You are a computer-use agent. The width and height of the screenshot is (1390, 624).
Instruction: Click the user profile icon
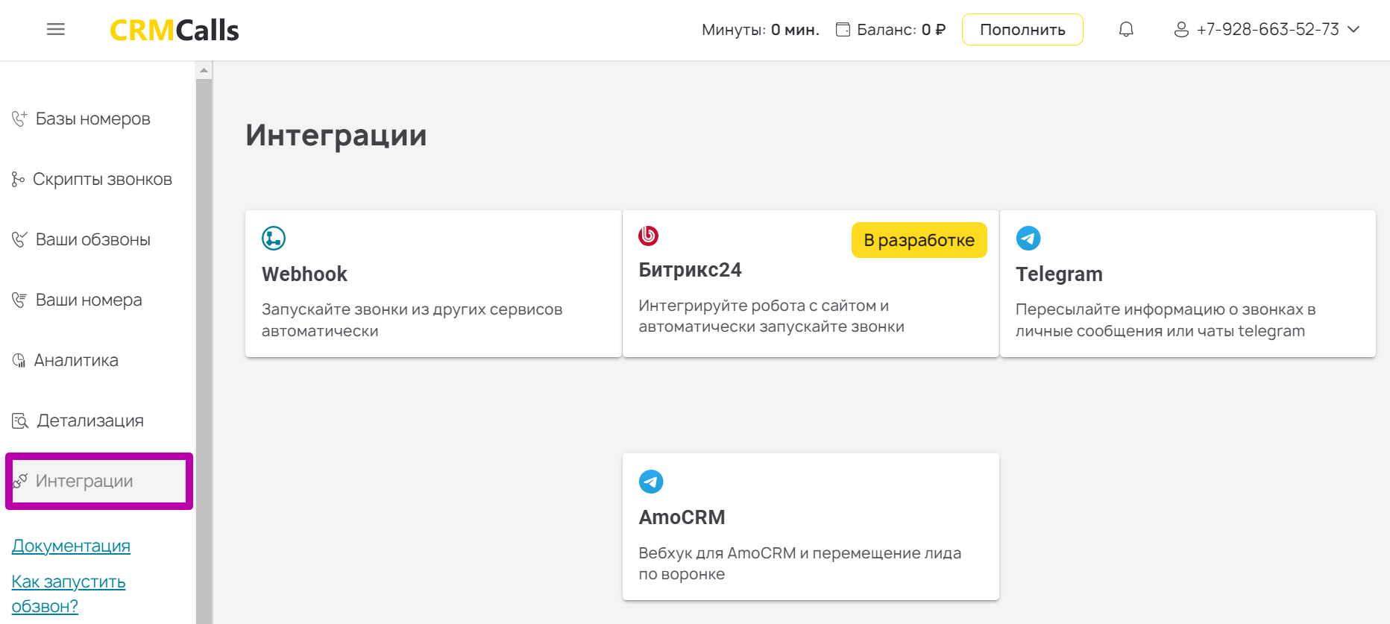tap(1181, 30)
